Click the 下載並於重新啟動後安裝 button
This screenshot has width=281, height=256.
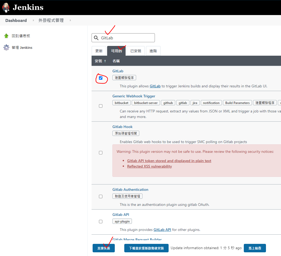[x=146, y=248]
